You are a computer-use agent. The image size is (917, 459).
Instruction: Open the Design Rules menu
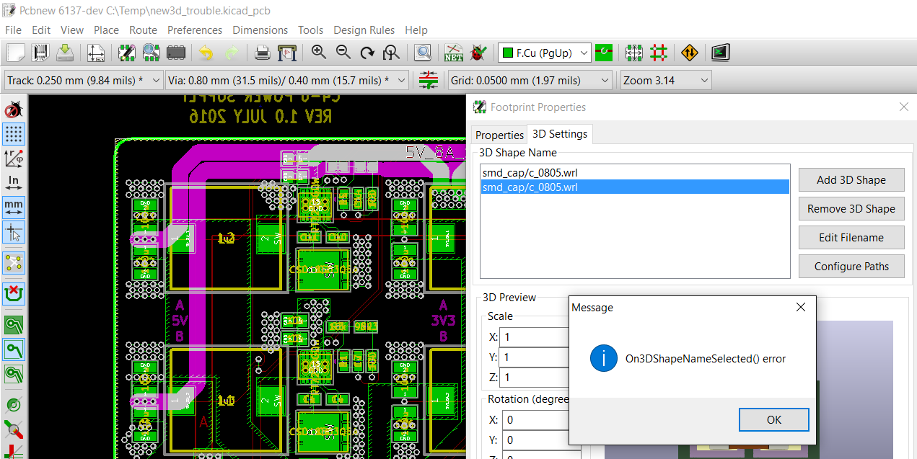pyautogui.click(x=364, y=30)
